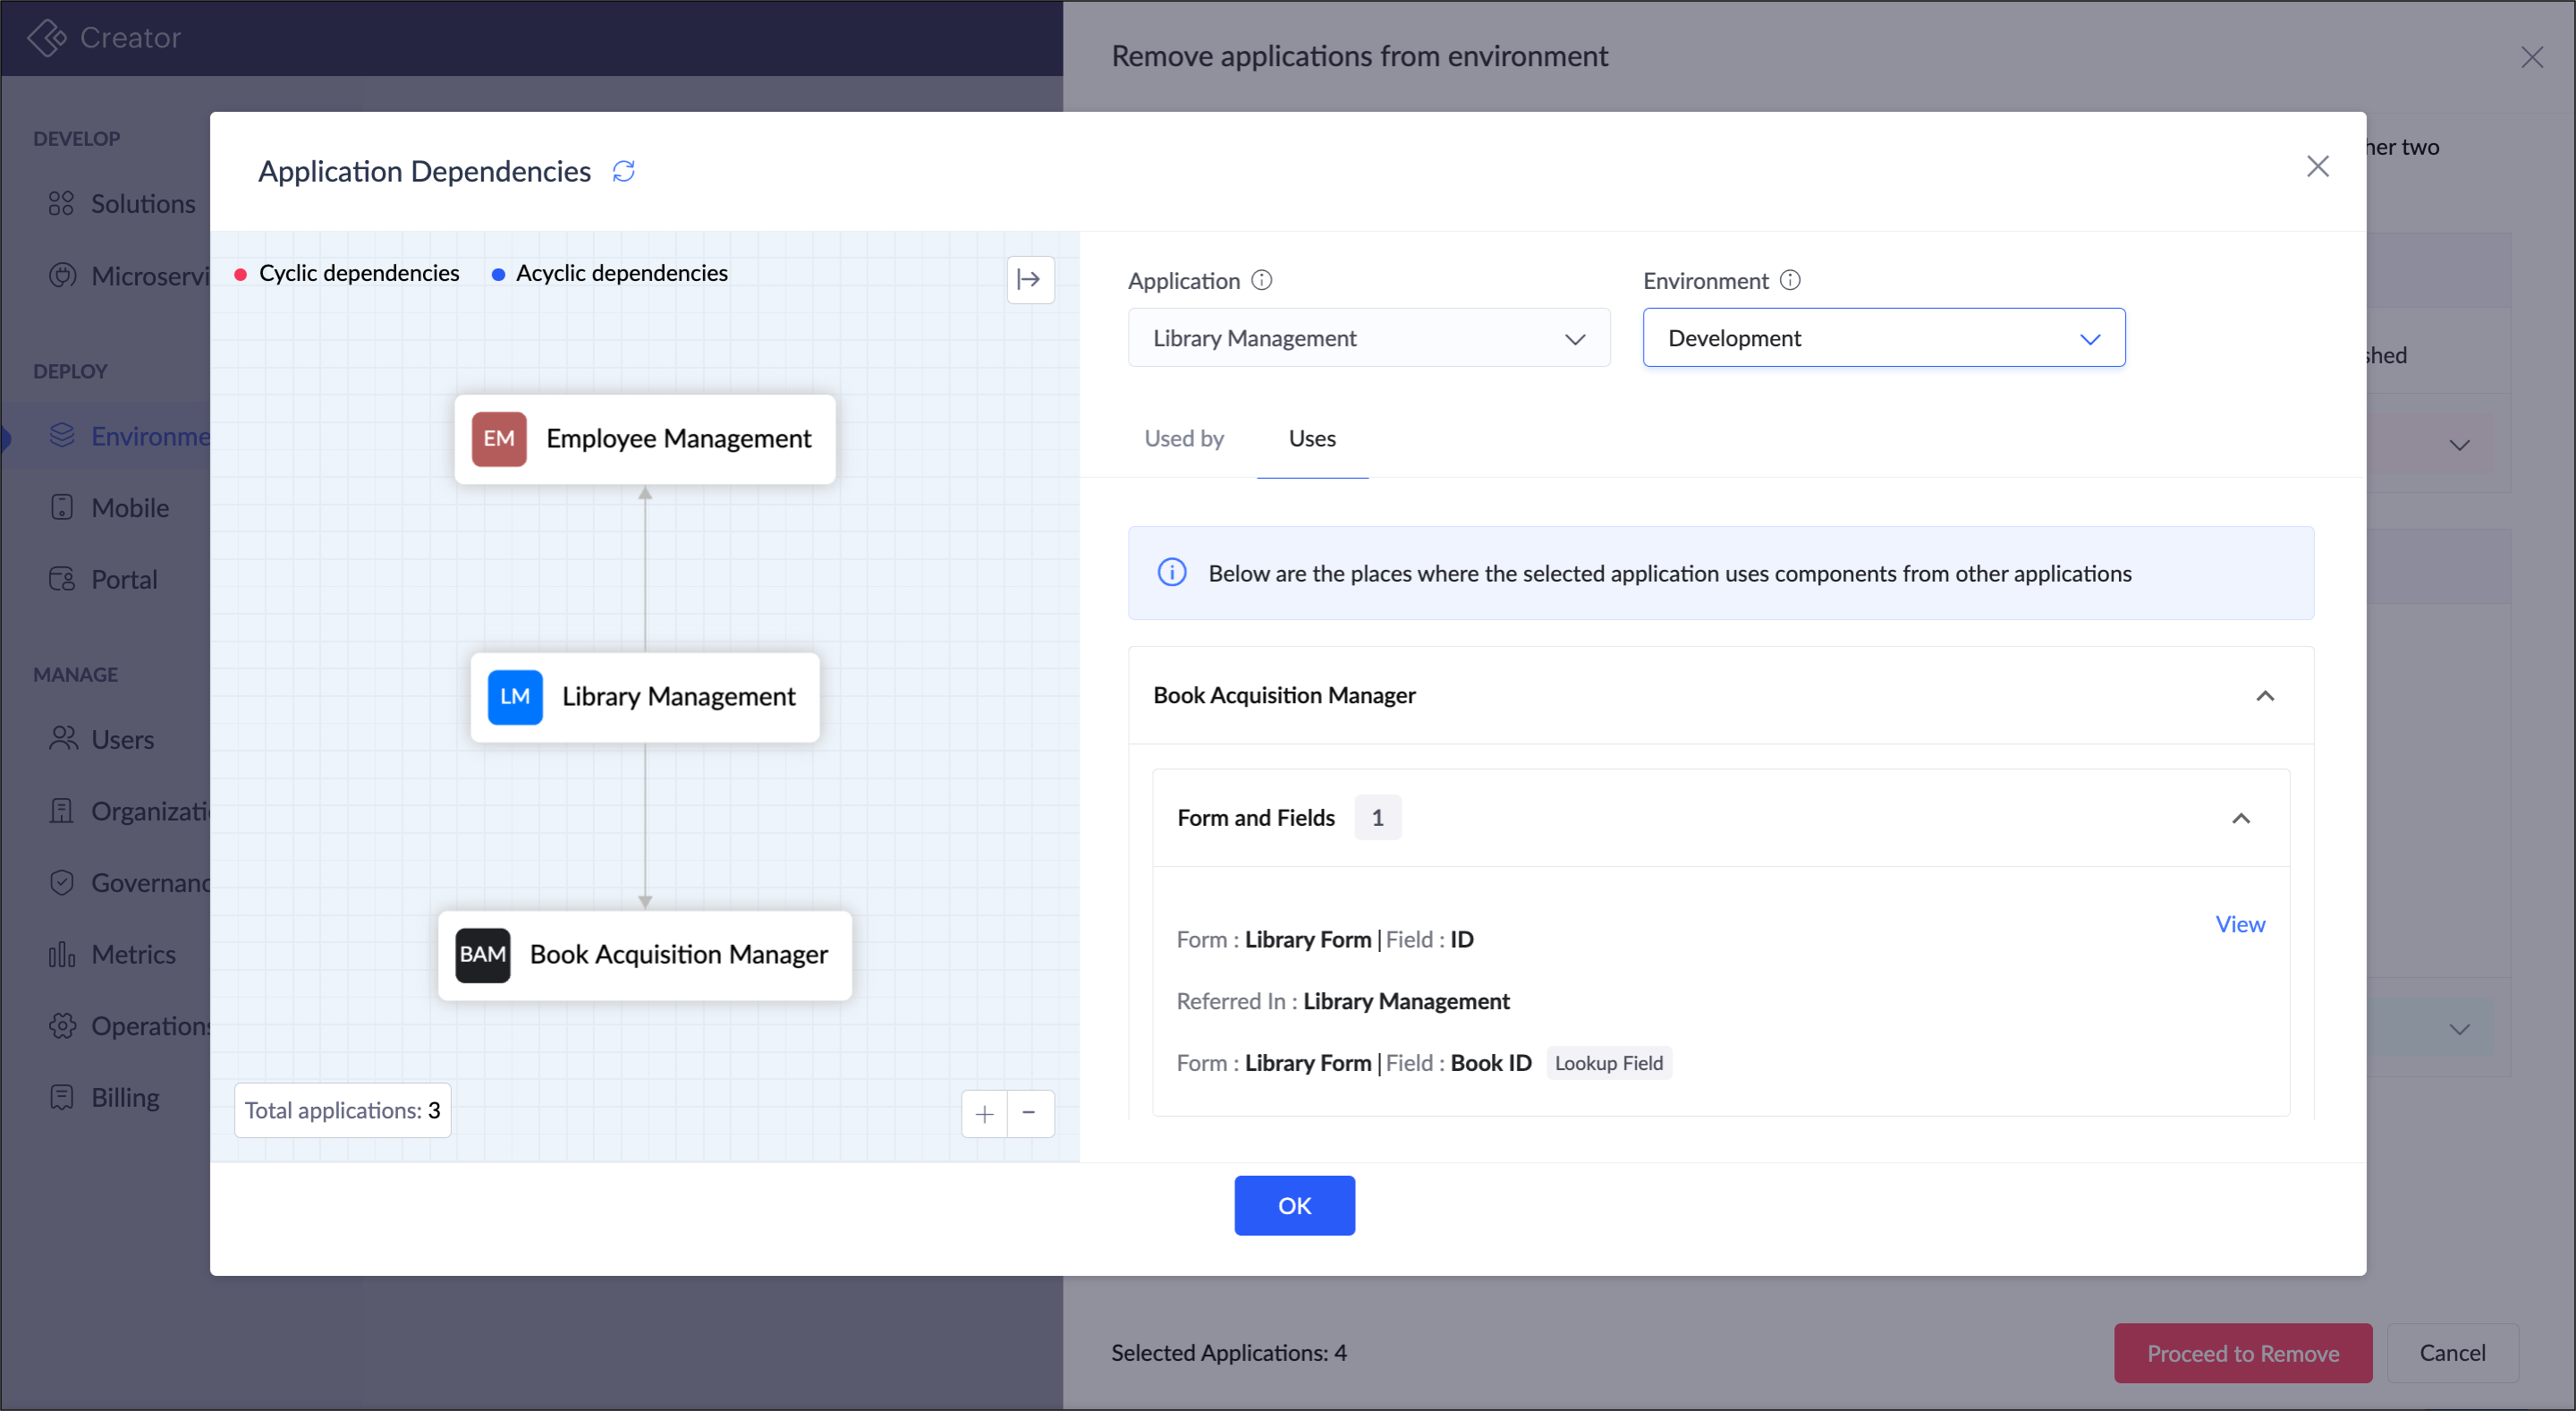Open the Environment Development dropdown
Viewport: 2576px width, 1411px height.
click(x=1883, y=338)
